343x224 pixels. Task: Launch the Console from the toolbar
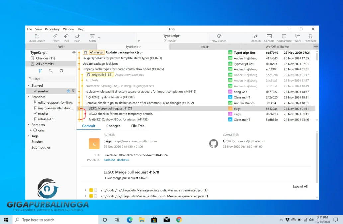click(269, 38)
